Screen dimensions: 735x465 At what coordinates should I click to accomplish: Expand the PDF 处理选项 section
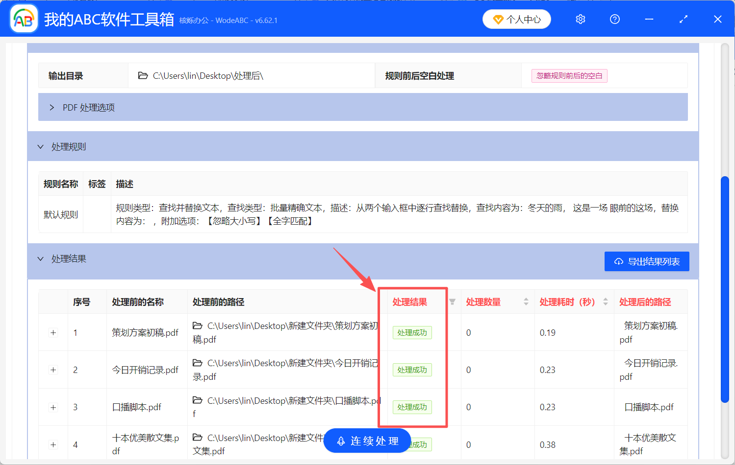click(52, 107)
